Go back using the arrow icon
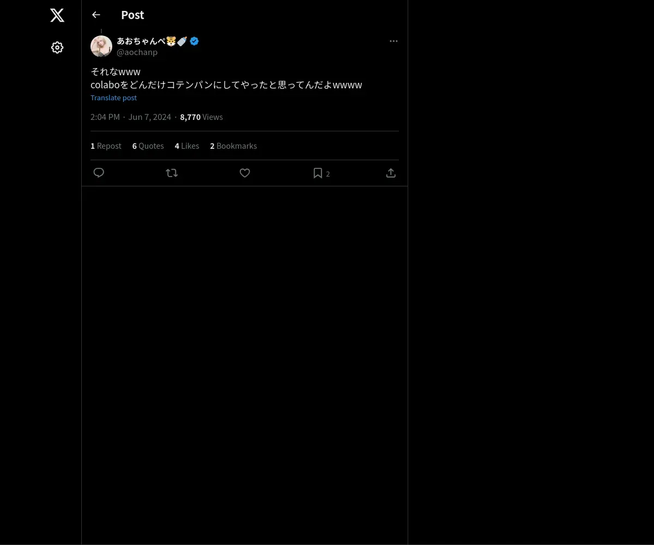The width and height of the screenshot is (654, 545). (x=96, y=15)
